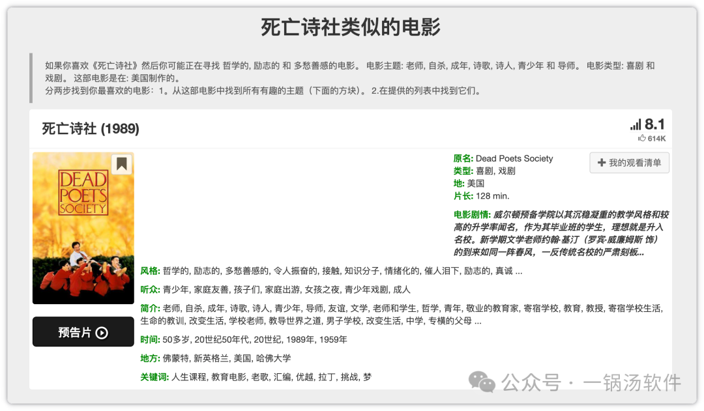Click the thumbs-up 614K likes icon
This screenshot has height=411, width=704.
coord(641,139)
